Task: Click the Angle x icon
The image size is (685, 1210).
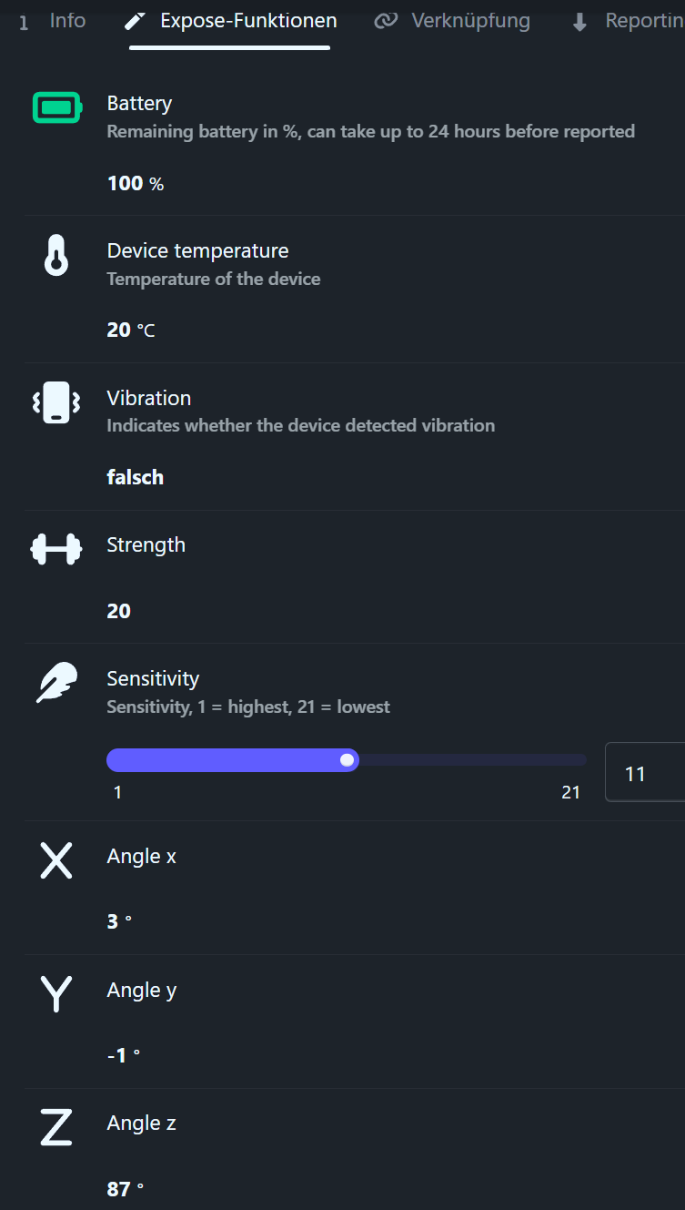Action: [56, 860]
